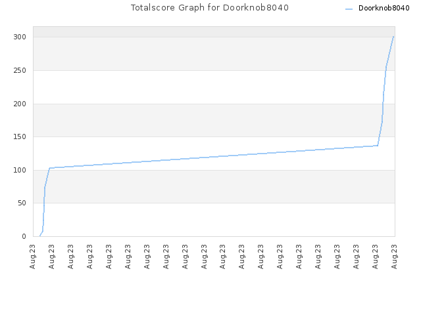Click the line's bend near score 137
The width and height of the screenshot is (421, 315).
tap(378, 146)
